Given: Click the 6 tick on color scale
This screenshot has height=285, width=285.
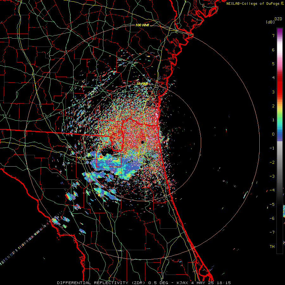Looking at the screenshot, I should coord(273,50).
